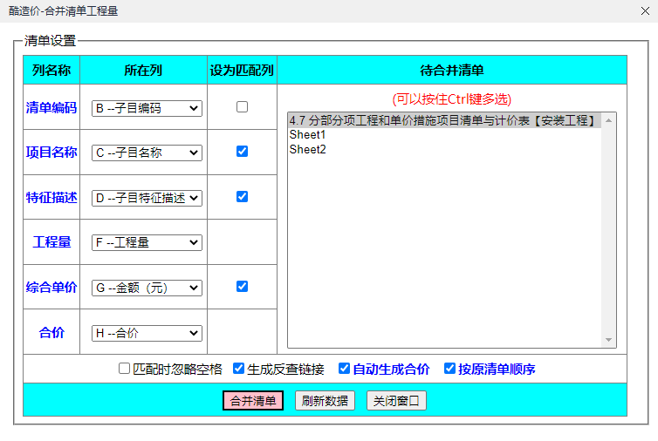Uncheck match column for 综合单价

[242, 286]
